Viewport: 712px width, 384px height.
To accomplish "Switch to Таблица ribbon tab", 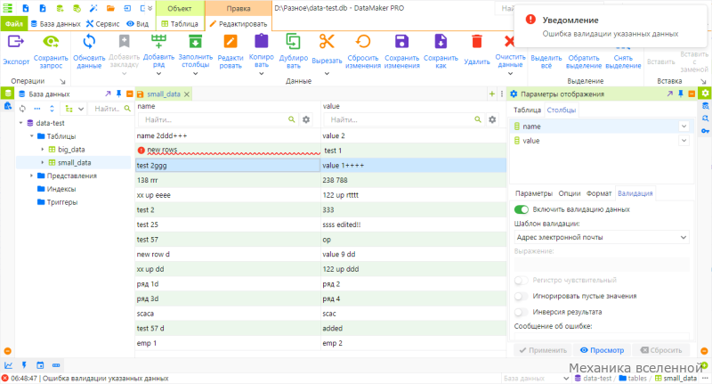I will tap(180, 24).
